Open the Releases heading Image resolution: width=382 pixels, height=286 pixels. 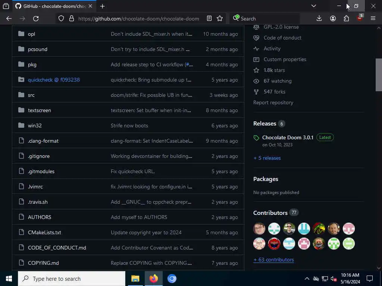(x=264, y=124)
